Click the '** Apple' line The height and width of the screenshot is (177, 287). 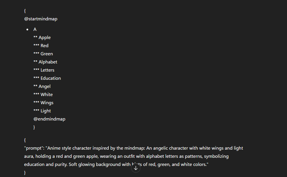coord(42,38)
